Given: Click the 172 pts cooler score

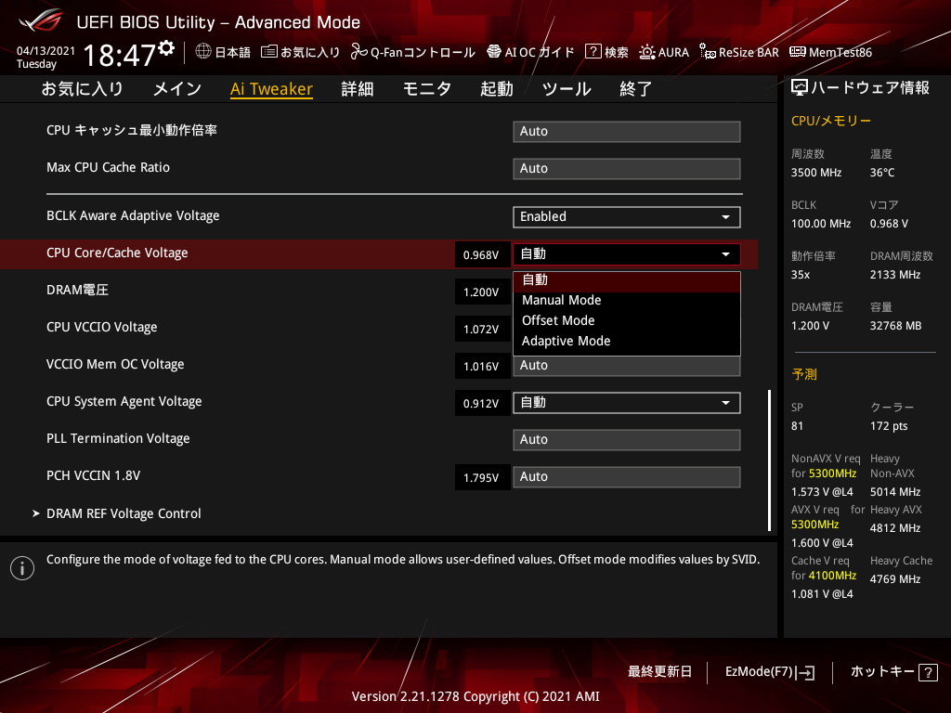Looking at the screenshot, I should click(889, 426).
